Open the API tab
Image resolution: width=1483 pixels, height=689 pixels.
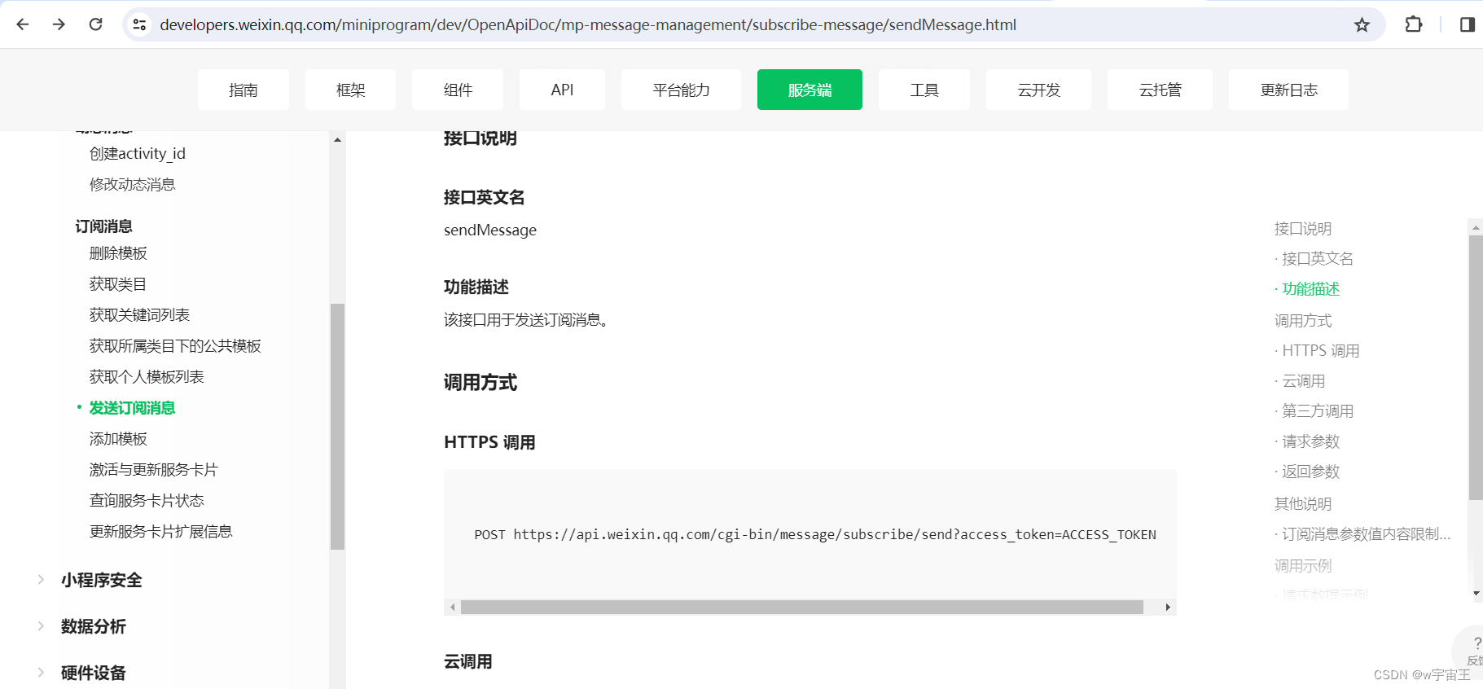562,90
